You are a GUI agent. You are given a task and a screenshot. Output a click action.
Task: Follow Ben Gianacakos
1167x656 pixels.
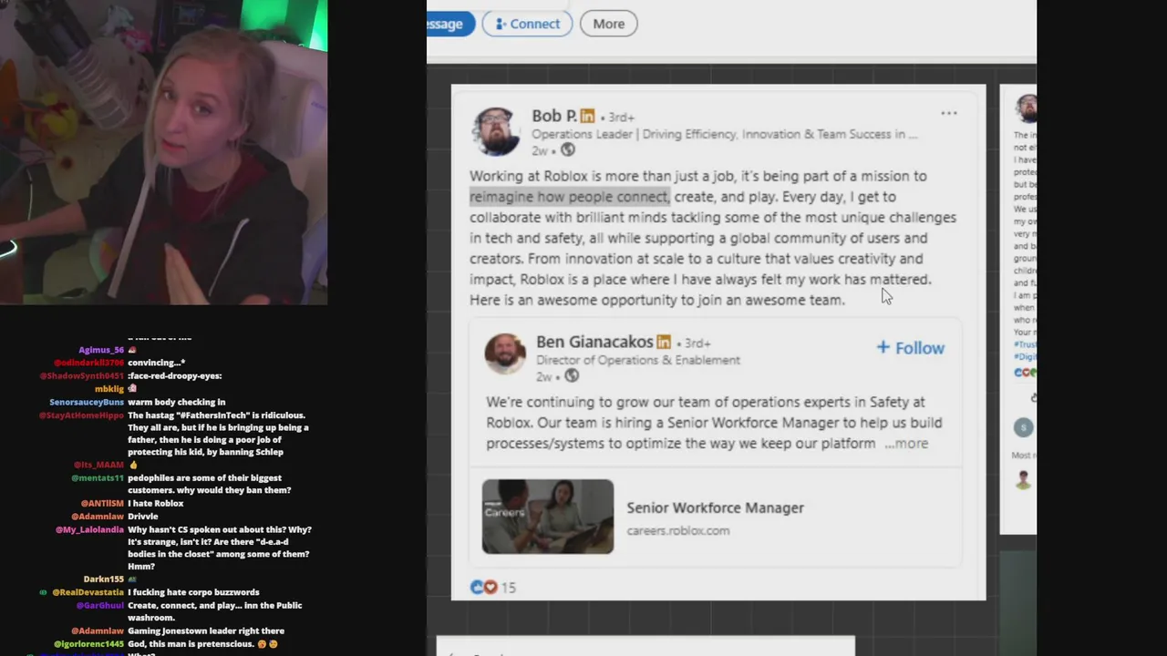pos(910,348)
